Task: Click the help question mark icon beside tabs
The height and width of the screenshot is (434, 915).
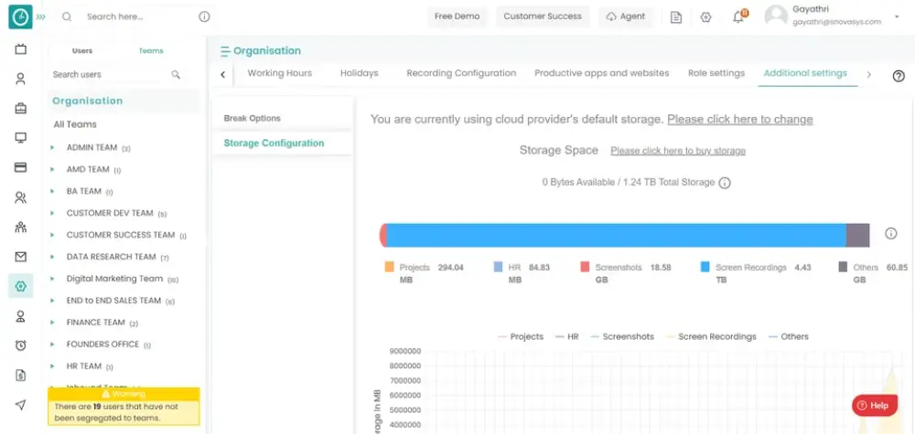Action: click(x=899, y=76)
